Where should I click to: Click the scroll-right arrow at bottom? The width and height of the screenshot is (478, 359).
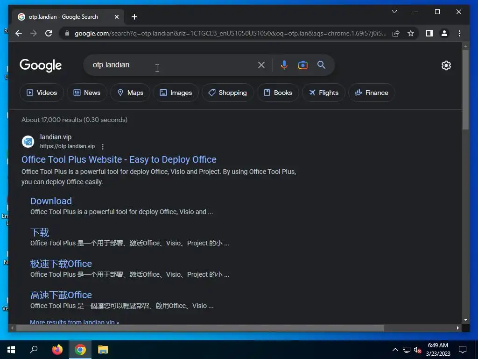click(457, 328)
